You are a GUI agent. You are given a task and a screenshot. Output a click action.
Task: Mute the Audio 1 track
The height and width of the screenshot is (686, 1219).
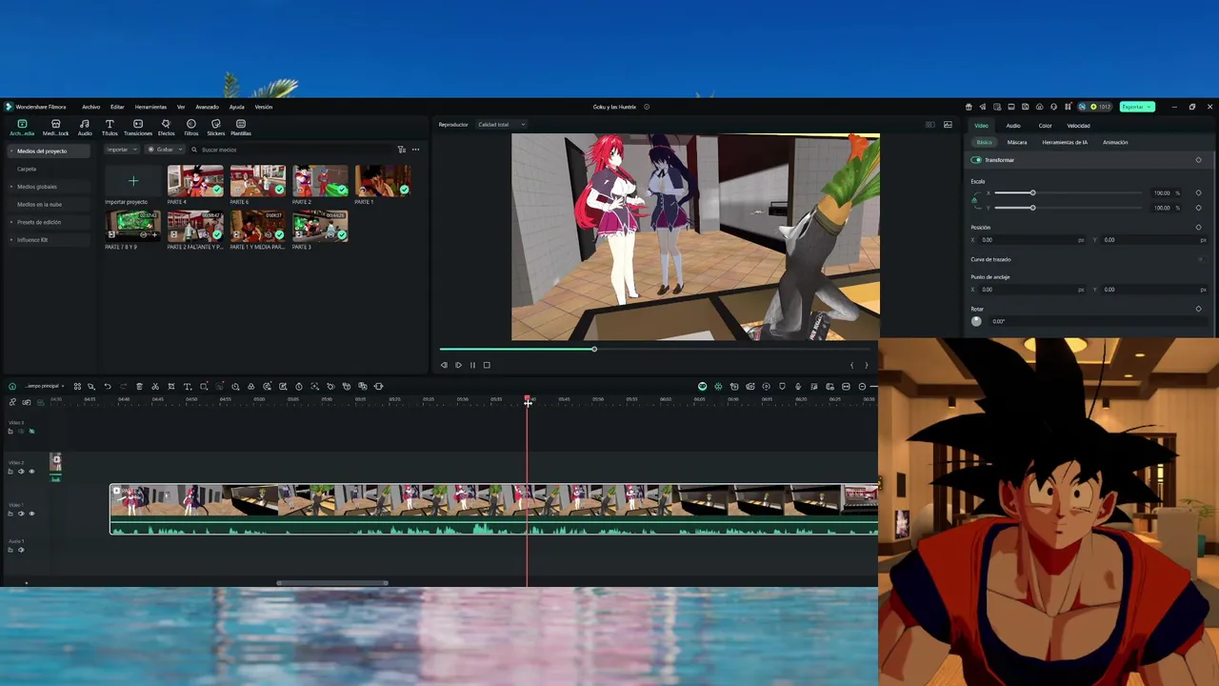click(21, 550)
